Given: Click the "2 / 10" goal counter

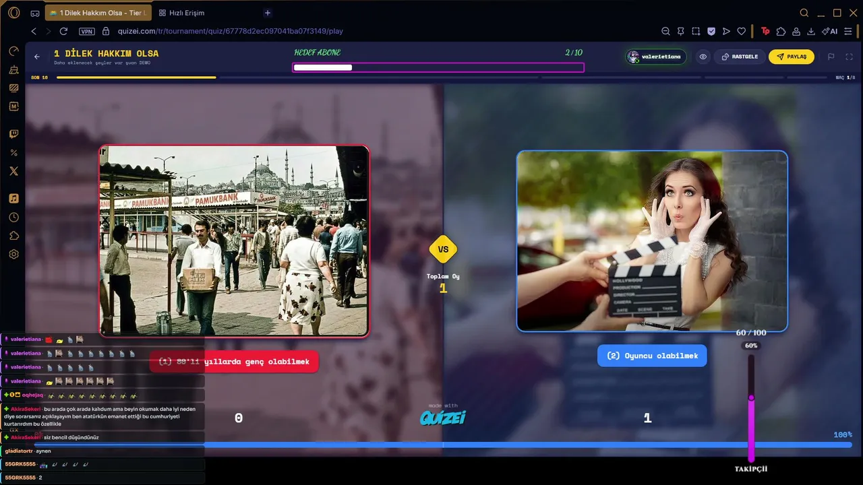Looking at the screenshot, I should [x=574, y=53].
